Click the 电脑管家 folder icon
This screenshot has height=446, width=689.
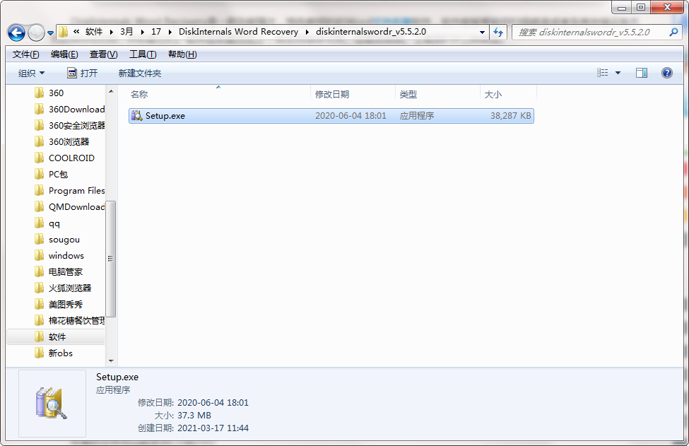39,271
